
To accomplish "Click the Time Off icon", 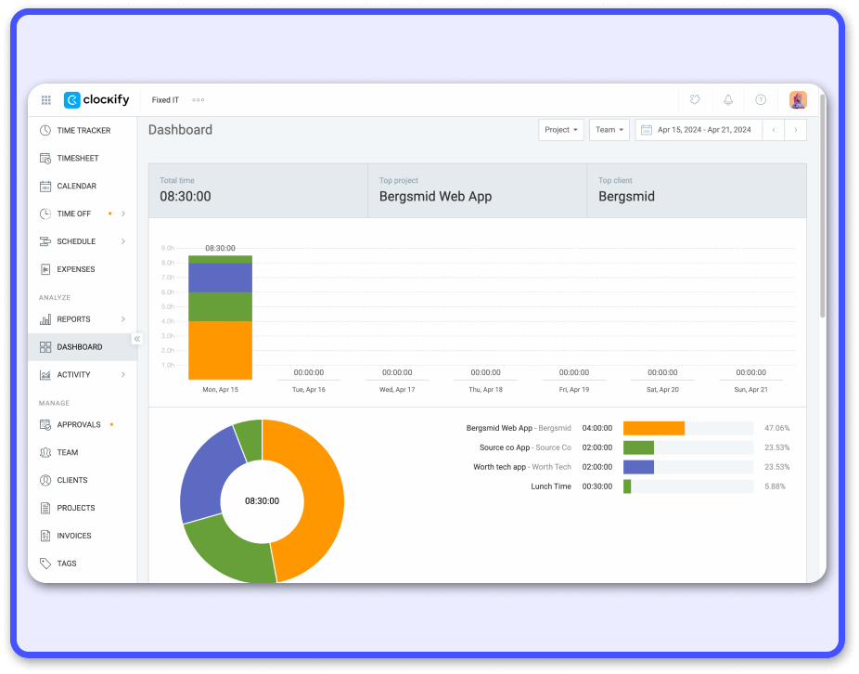I will click(45, 214).
